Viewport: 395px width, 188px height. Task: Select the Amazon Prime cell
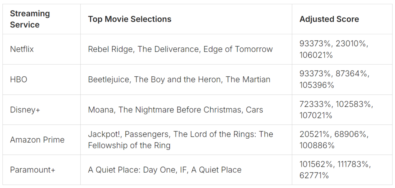(42, 140)
